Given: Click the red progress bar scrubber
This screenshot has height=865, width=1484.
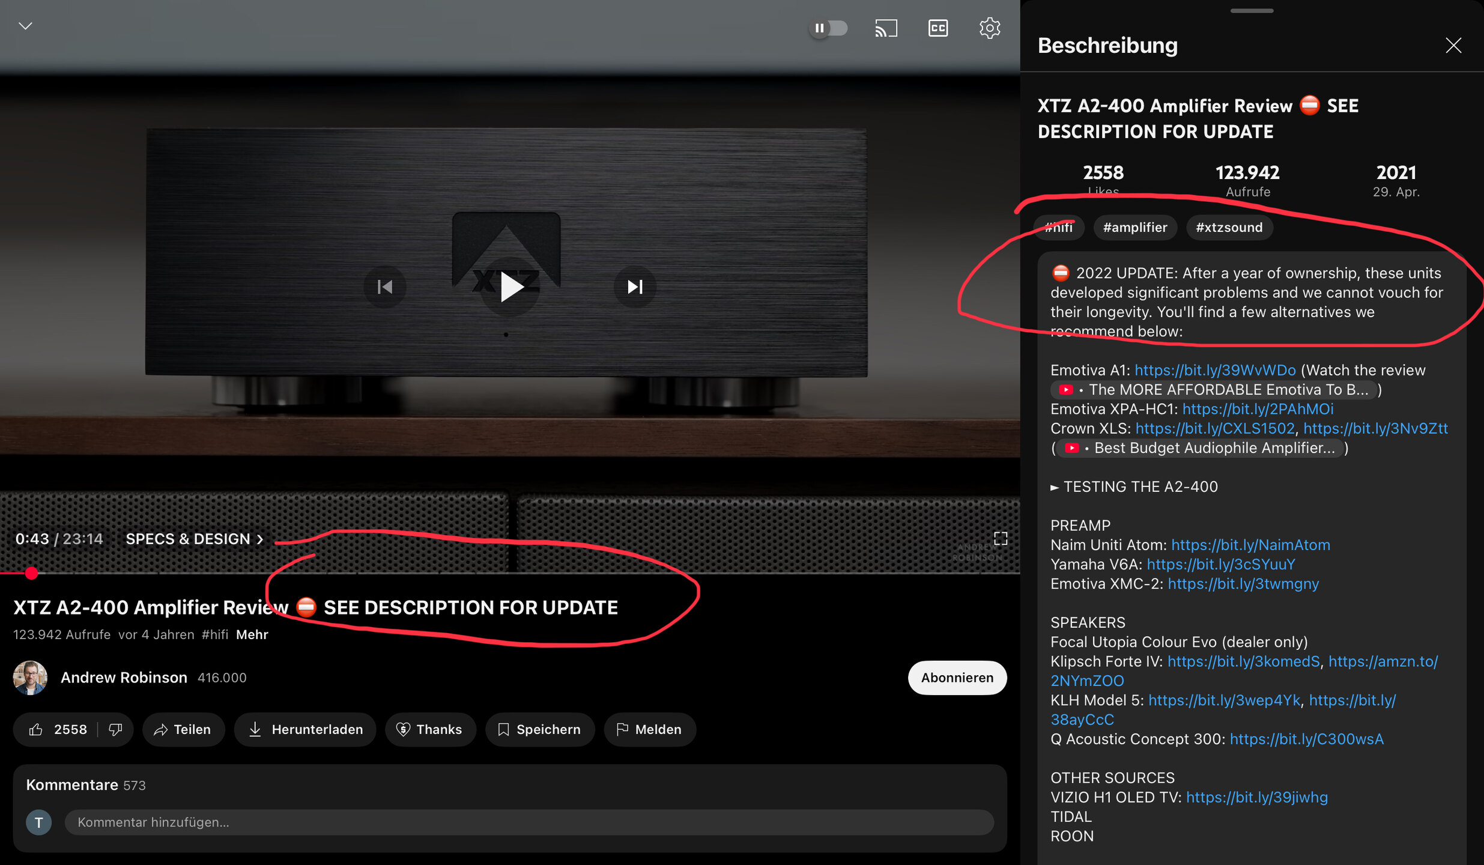Looking at the screenshot, I should tap(32, 573).
